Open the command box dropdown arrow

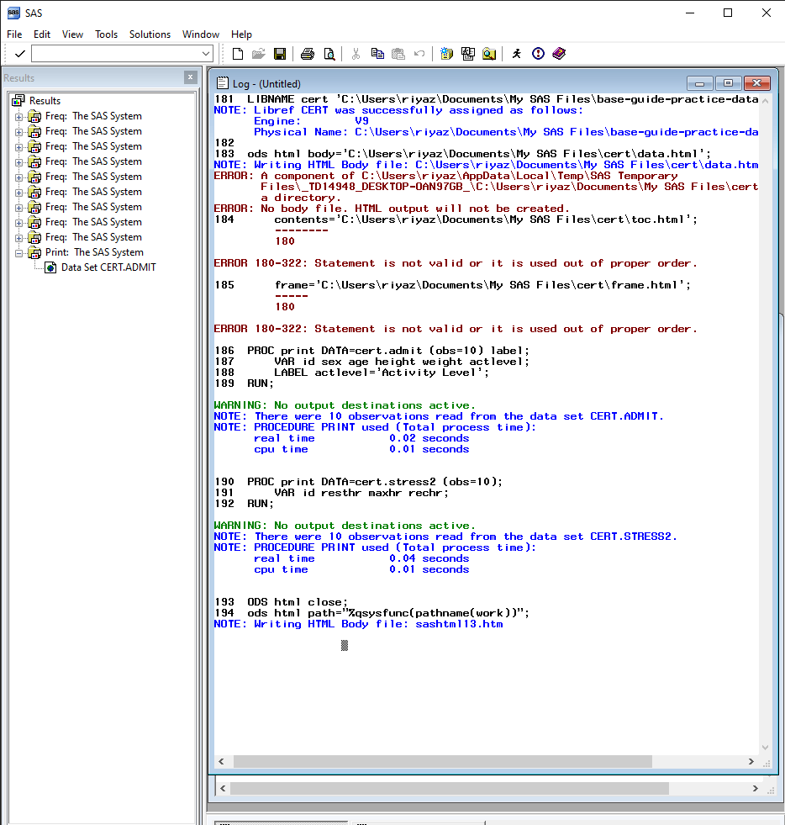206,54
